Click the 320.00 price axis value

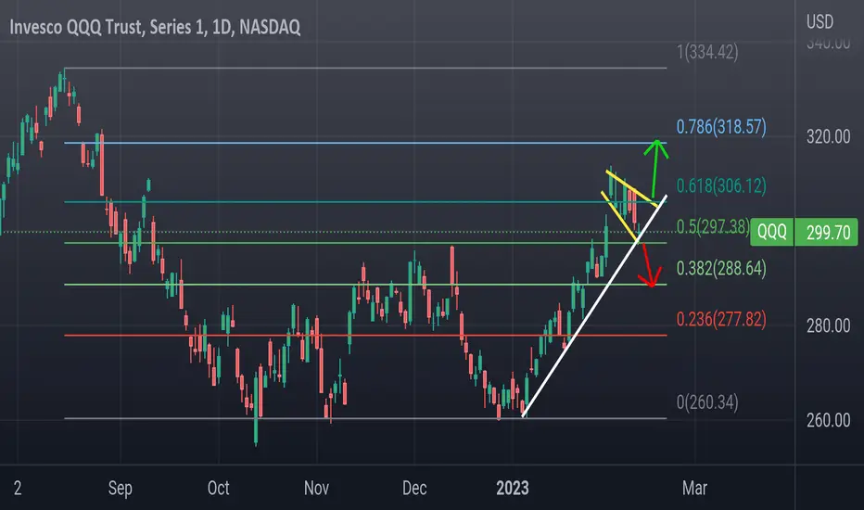tap(828, 136)
